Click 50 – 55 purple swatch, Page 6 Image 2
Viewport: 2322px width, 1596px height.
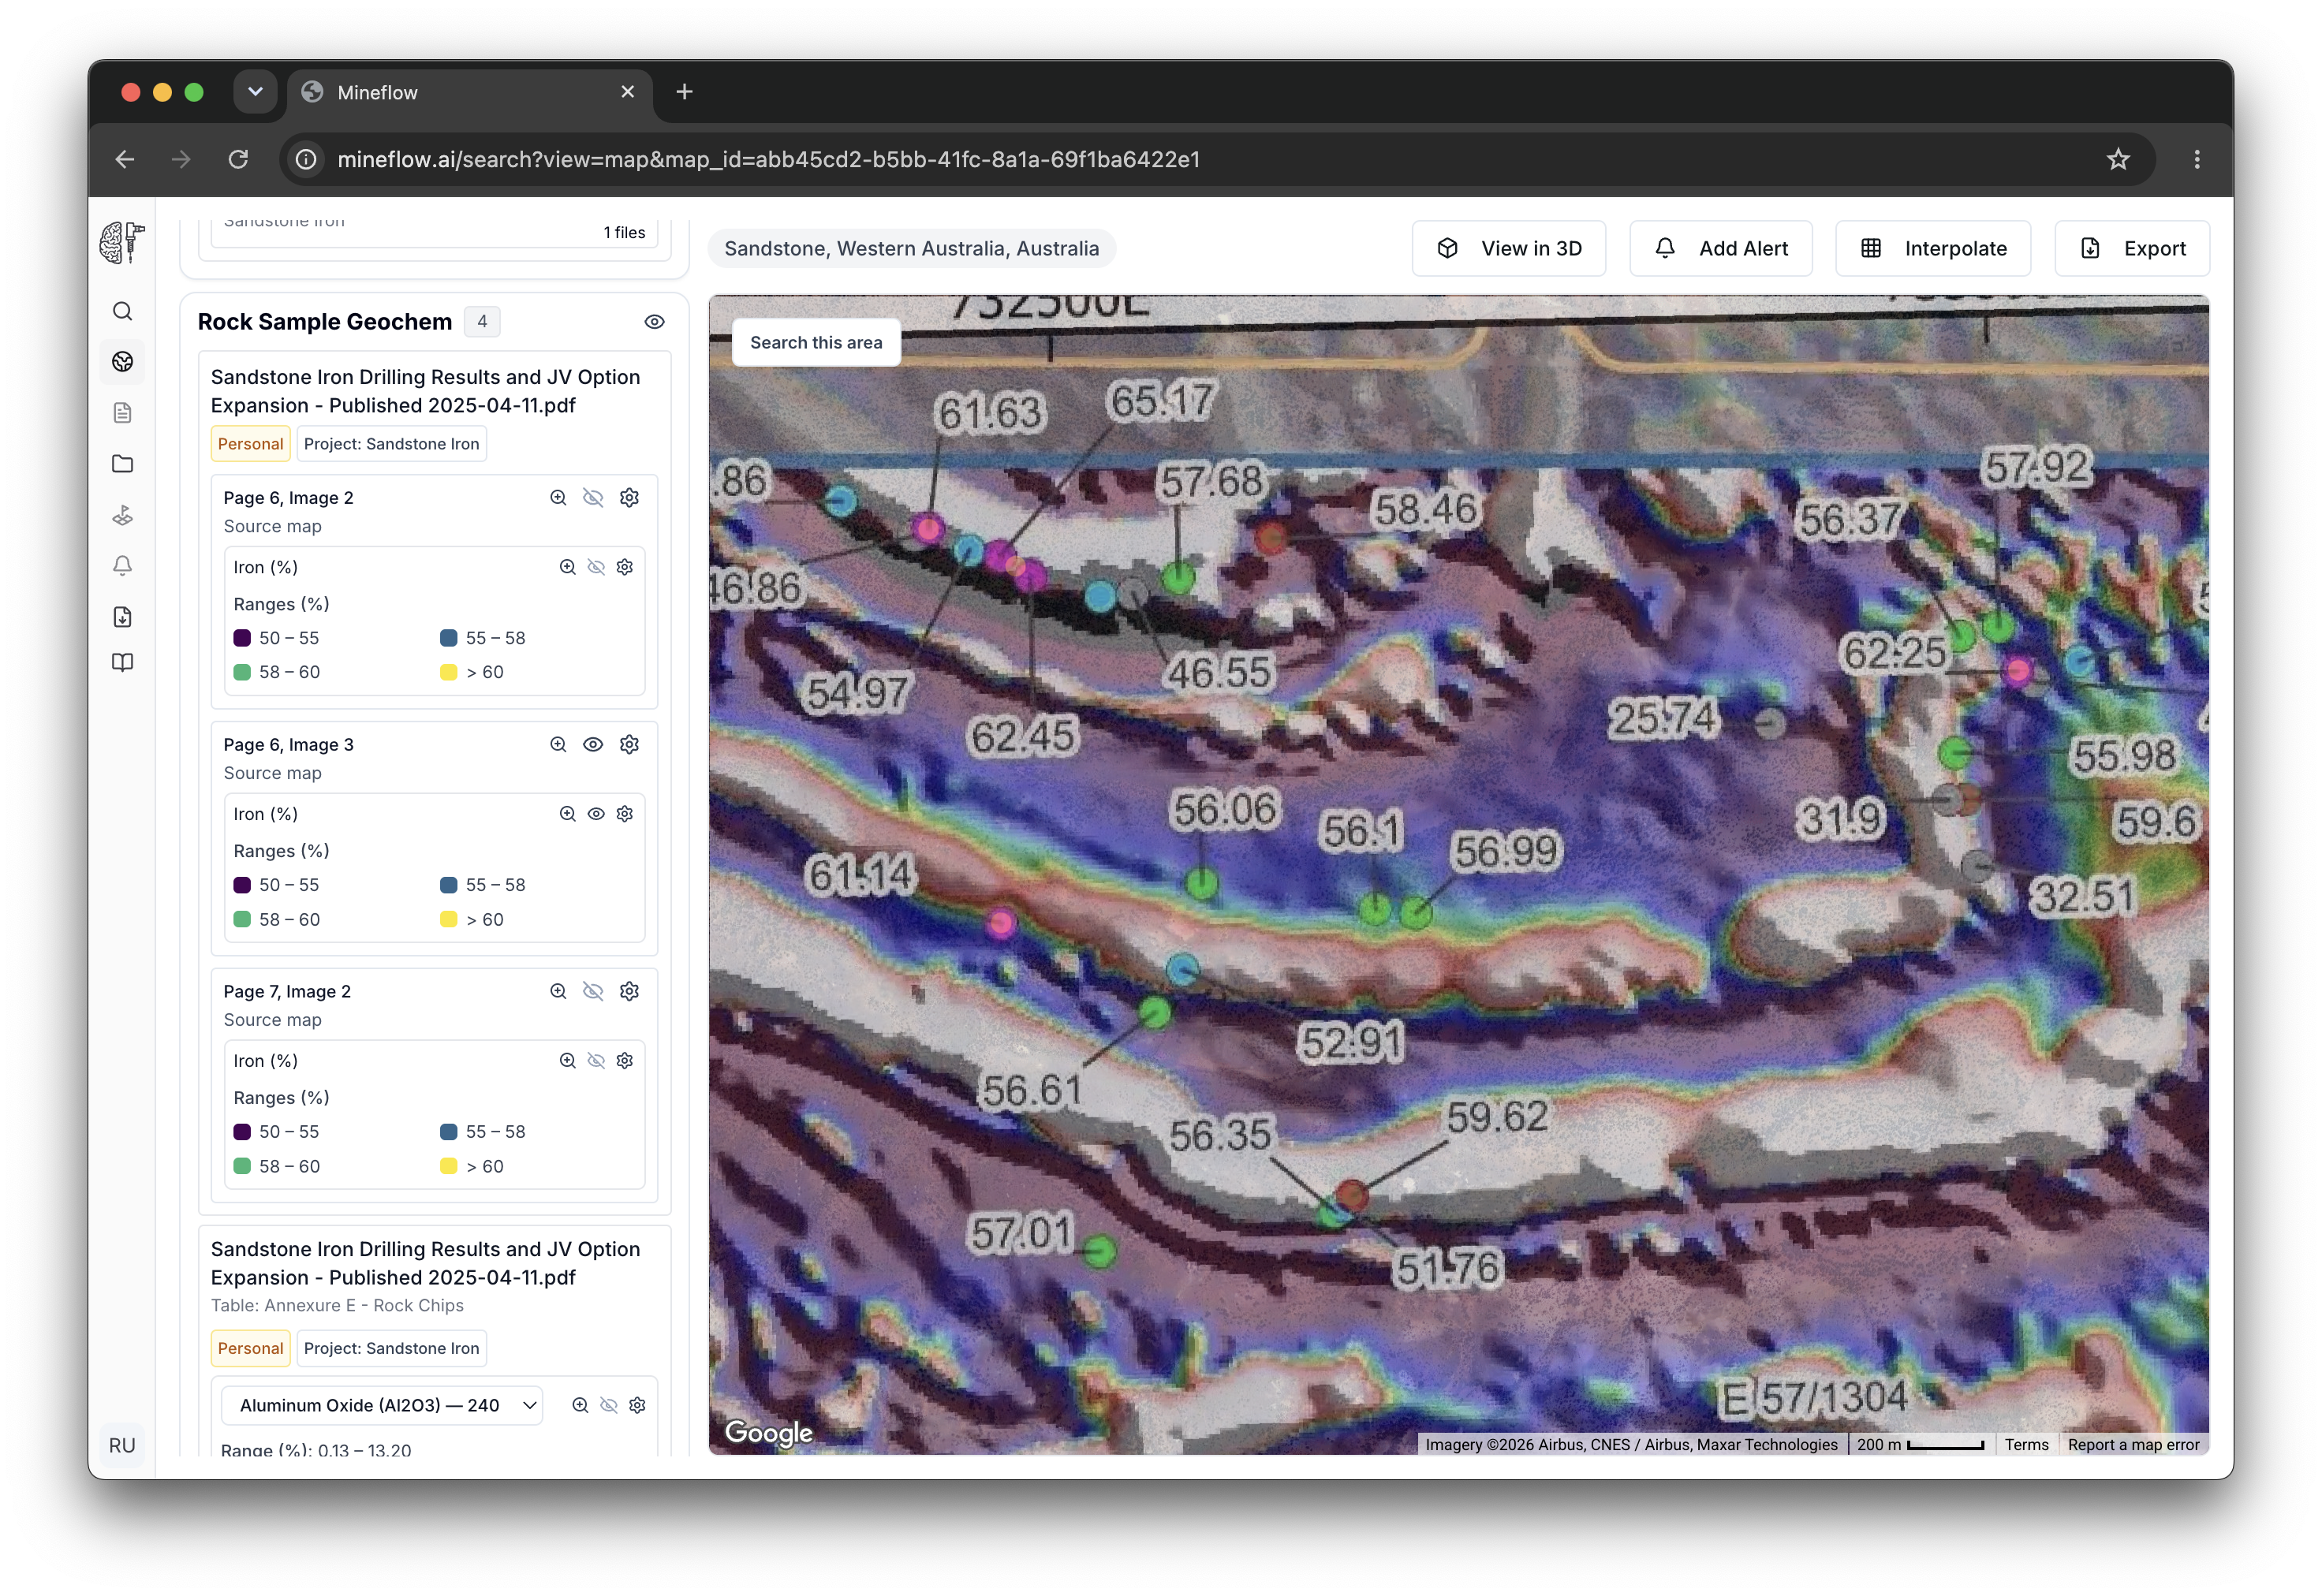click(242, 639)
